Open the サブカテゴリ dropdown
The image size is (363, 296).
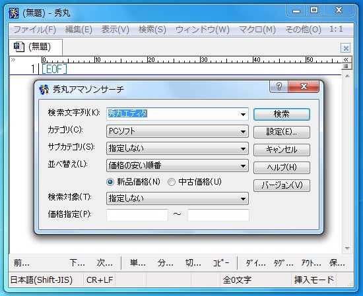(178, 148)
